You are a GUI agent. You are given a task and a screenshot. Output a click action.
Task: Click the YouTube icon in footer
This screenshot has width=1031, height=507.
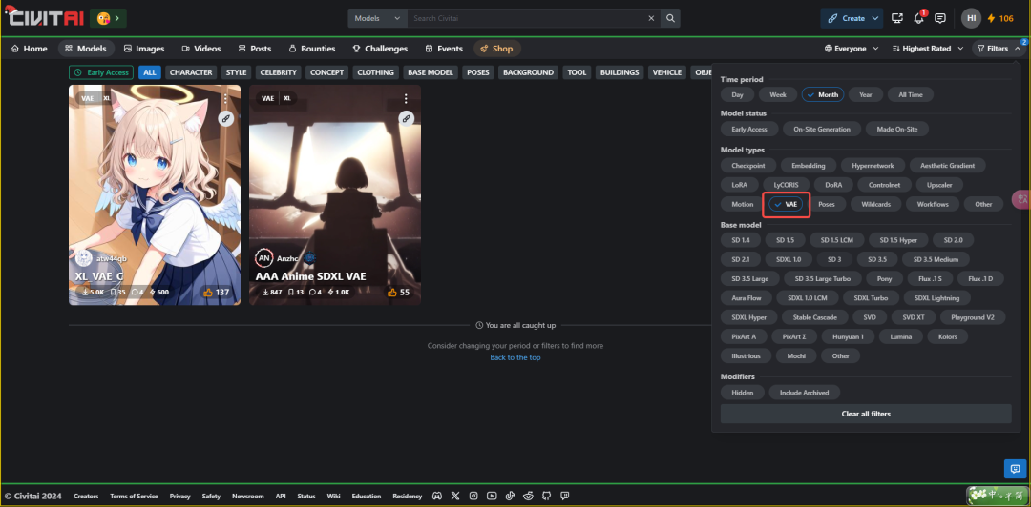pyautogui.click(x=491, y=496)
